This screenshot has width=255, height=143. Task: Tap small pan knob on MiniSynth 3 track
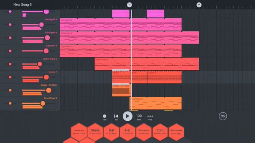click(10, 25)
